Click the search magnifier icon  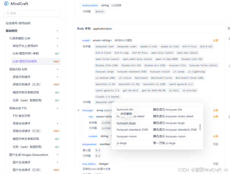[8, 13]
